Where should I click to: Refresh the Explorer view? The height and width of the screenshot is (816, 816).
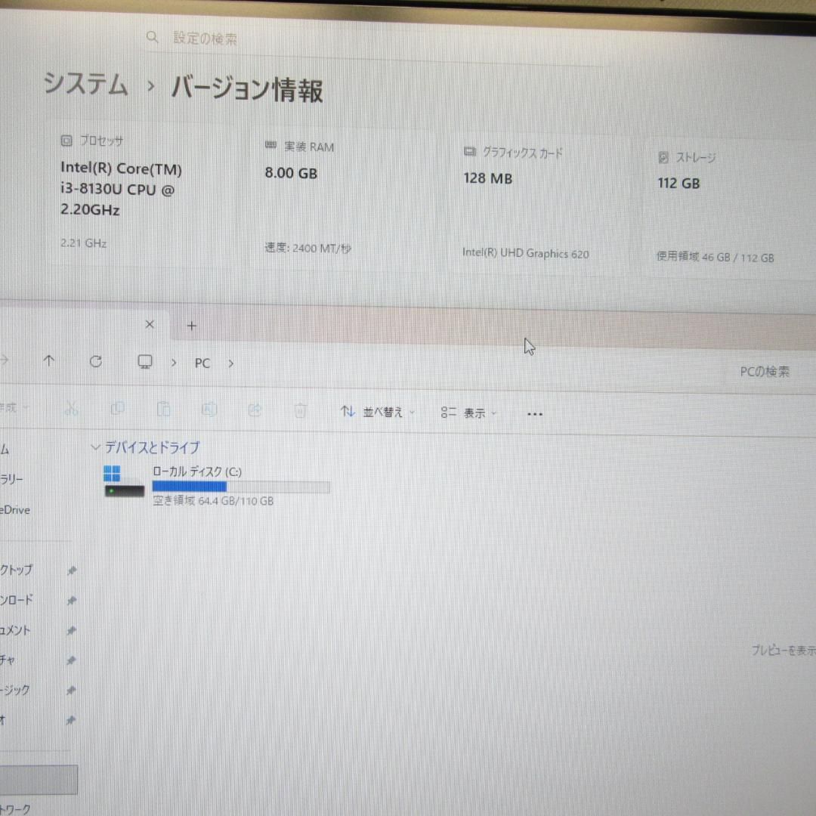pos(96,362)
